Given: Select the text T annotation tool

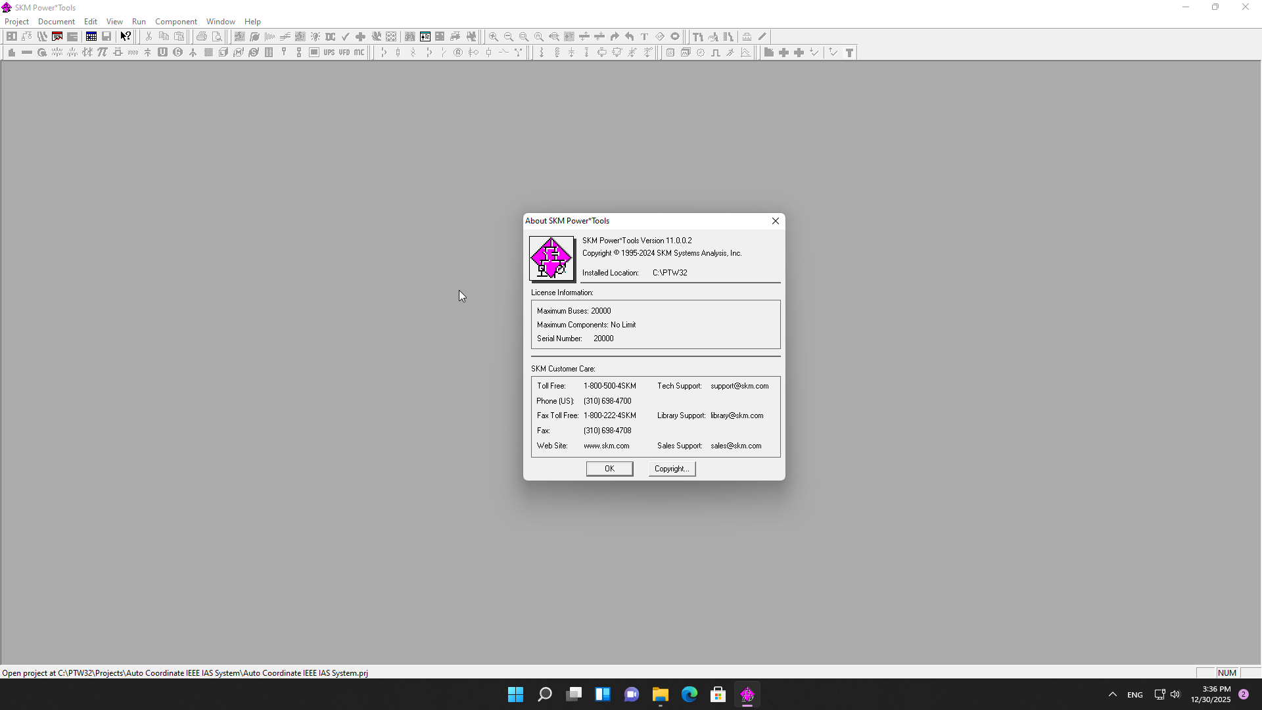Looking at the screenshot, I should (x=644, y=37).
